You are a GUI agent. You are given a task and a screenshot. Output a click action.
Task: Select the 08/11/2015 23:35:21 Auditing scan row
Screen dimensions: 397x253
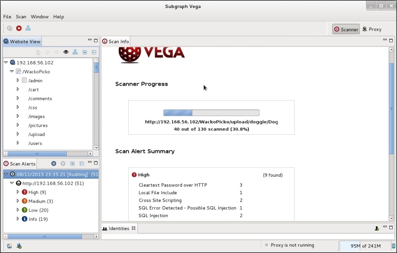[x=51, y=174]
